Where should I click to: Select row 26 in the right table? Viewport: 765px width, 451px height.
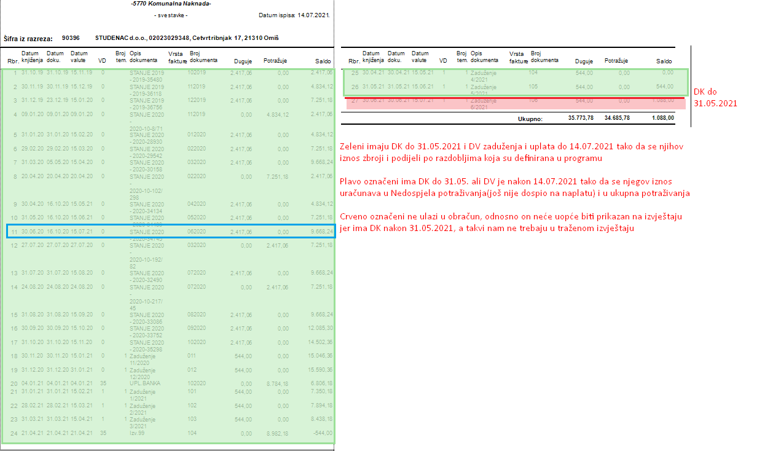515,87
